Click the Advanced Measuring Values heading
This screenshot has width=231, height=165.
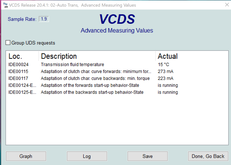pyautogui.click(x=117, y=30)
